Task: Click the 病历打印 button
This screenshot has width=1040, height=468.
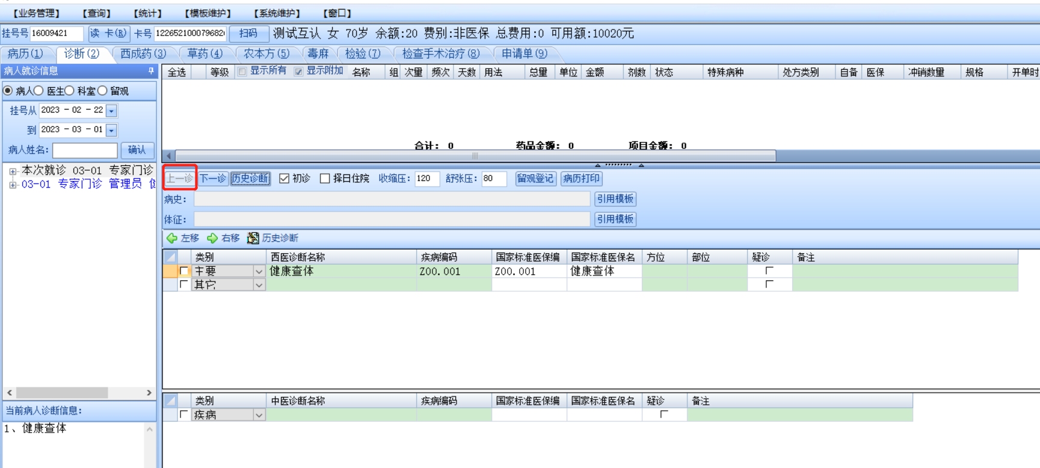Action: click(x=581, y=179)
